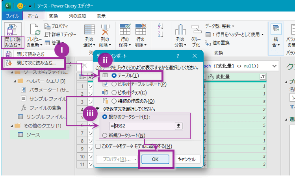This screenshot has height=179, width=295.
Task: Switch to the 表示 tab
Action: point(101,16)
